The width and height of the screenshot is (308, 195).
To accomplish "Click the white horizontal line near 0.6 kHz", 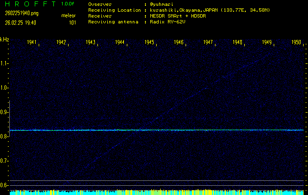I will click(x=157, y=181).
